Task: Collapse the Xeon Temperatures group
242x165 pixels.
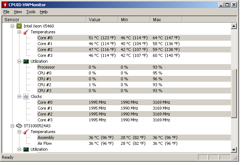Action: pyautogui.click(x=19, y=32)
